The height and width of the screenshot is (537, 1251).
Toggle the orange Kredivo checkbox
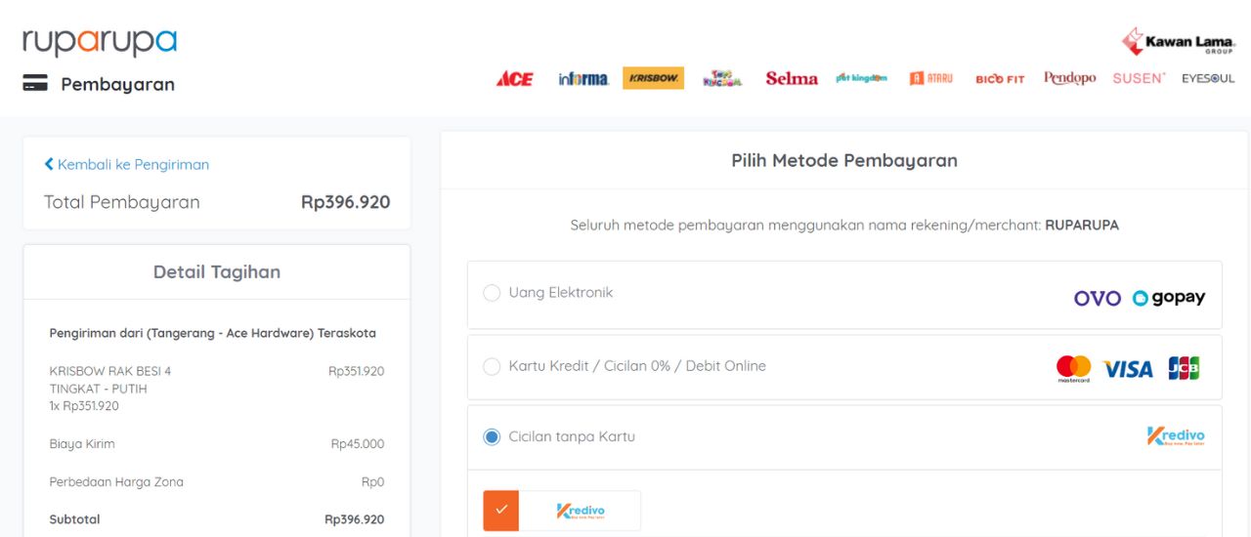tap(500, 511)
